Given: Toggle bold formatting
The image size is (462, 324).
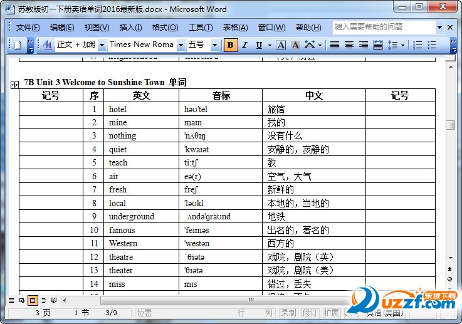Looking at the screenshot, I should point(231,45).
